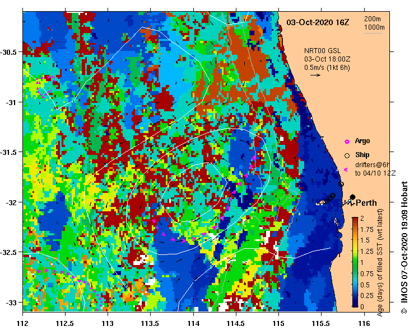The width and height of the screenshot is (414, 331).
Task: Click the 0.5m/s (1kt 6h) scale text
Action: point(327,68)
